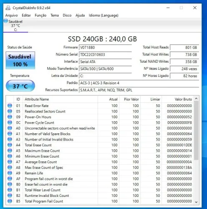
Task: Click the 37 °C temperature button
Action: pos(20,86)
